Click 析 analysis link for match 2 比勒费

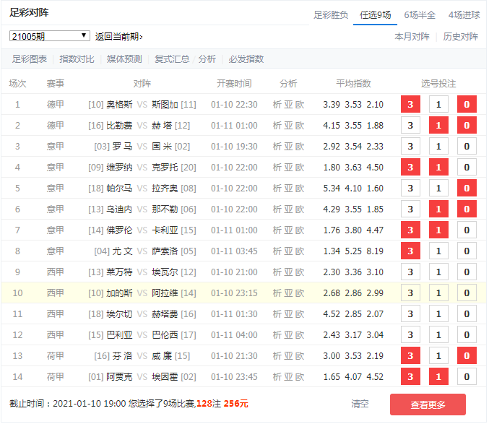point(277,126)
